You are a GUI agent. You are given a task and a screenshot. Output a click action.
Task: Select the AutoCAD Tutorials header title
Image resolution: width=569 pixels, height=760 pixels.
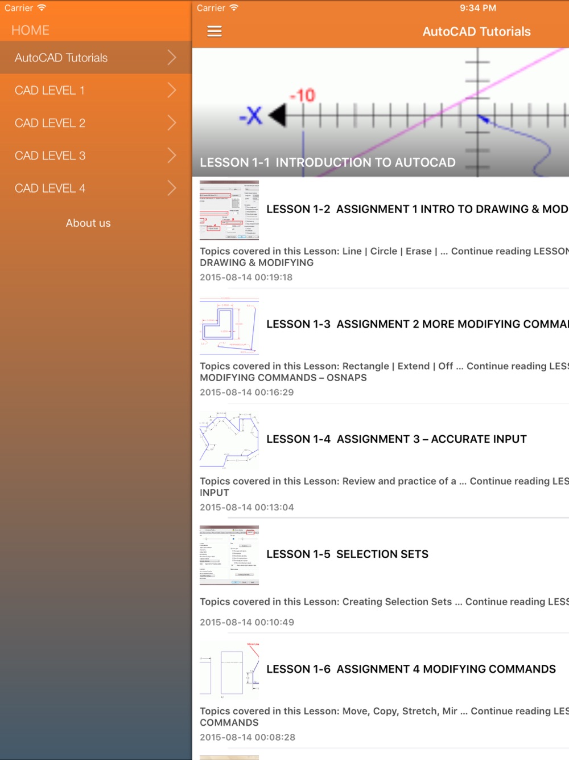click(477, 32)
